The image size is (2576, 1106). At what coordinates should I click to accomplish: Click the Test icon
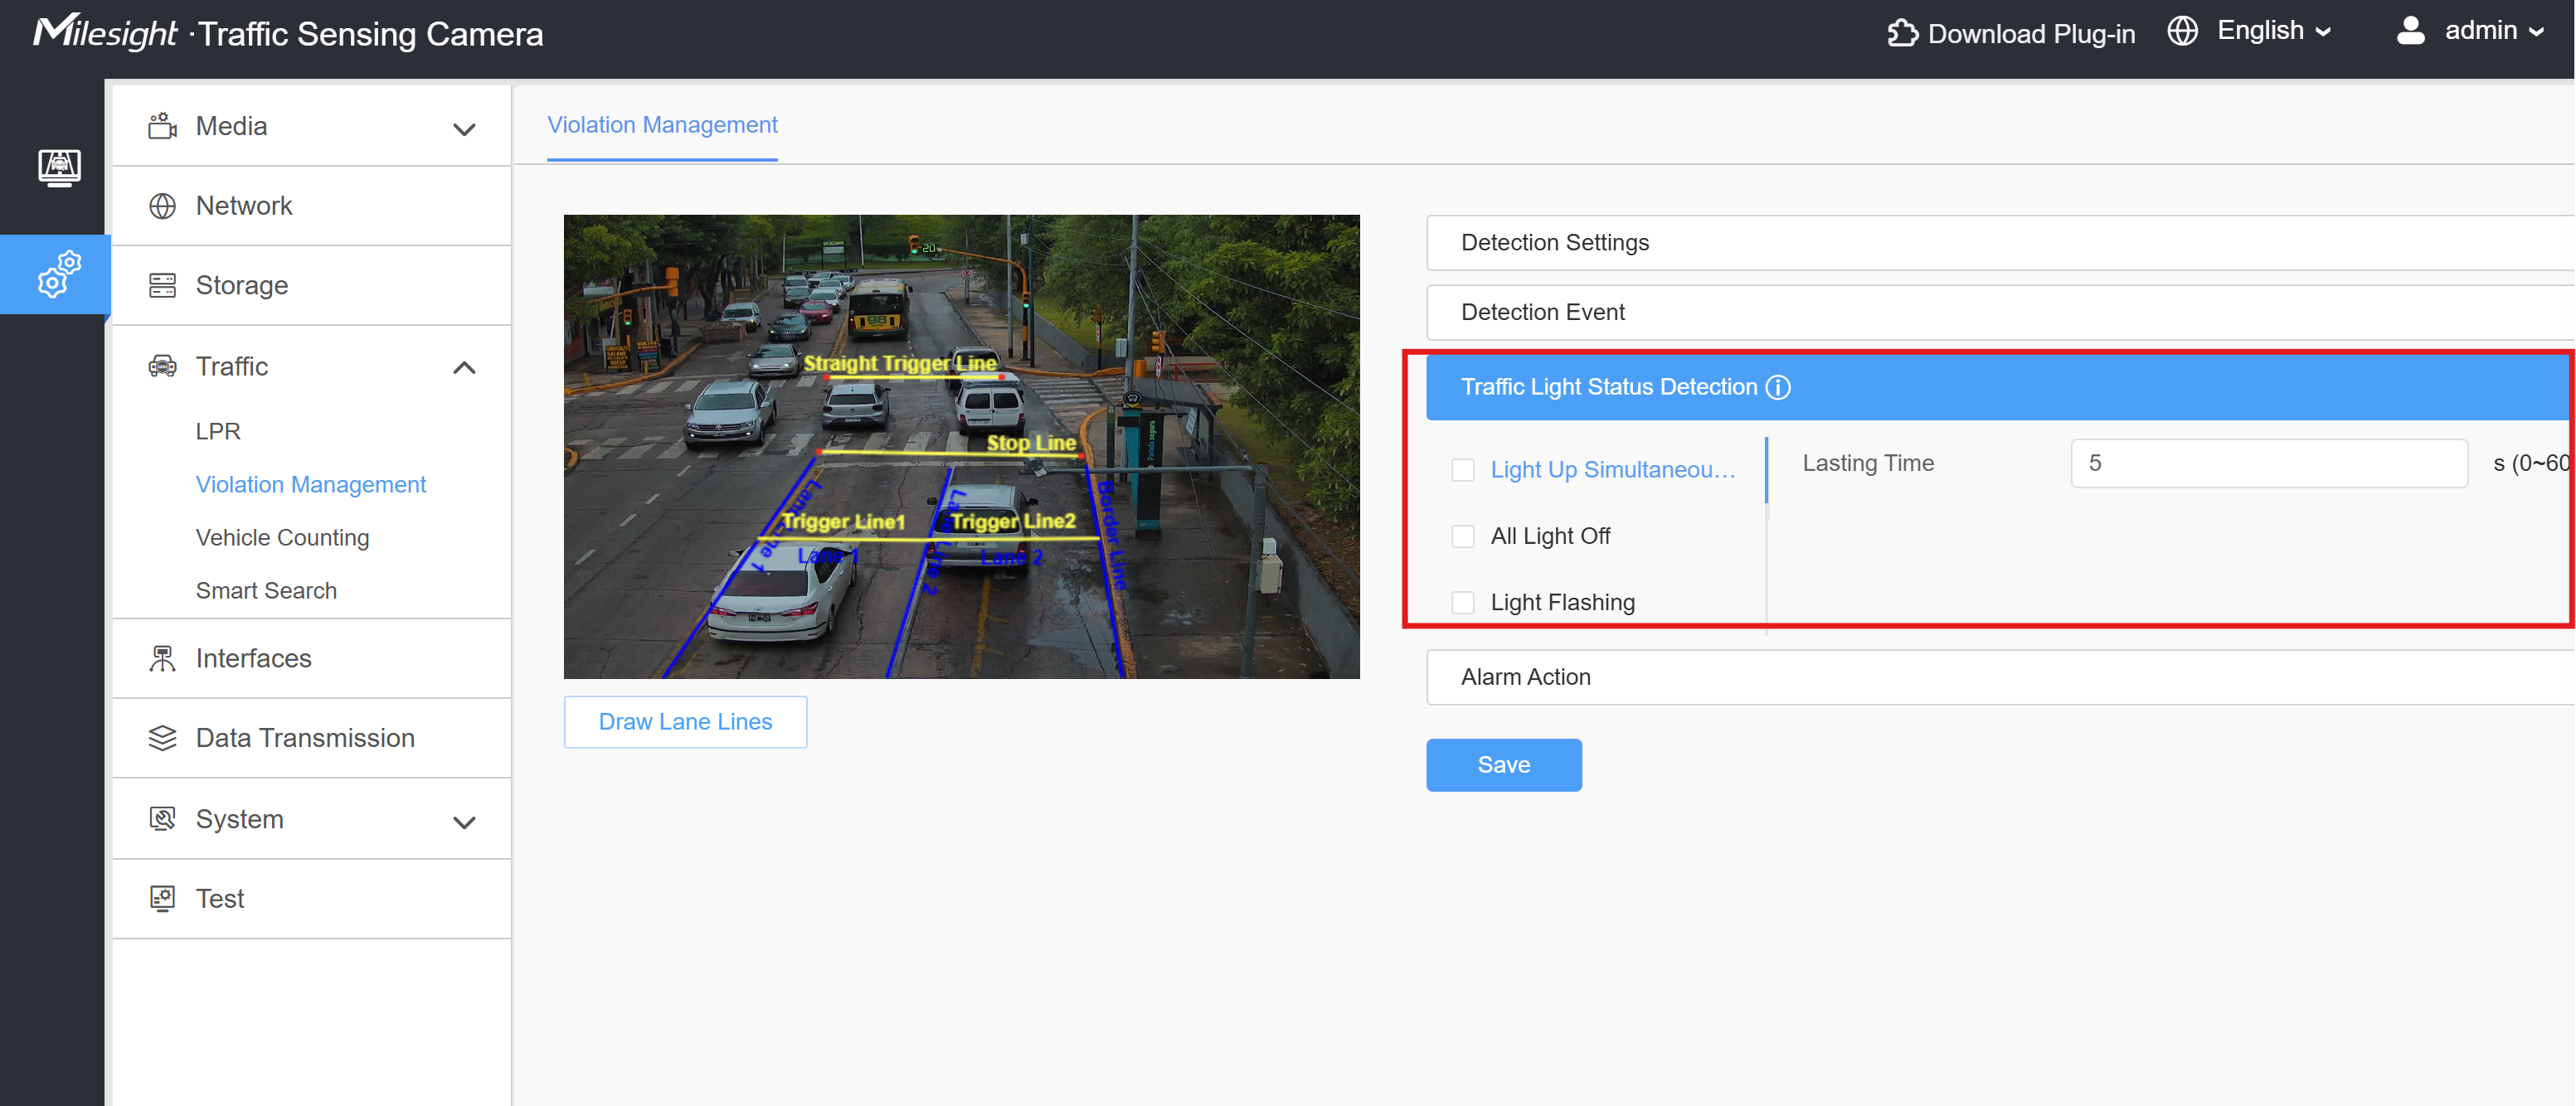pyautogui.click(x=162, y=898)
